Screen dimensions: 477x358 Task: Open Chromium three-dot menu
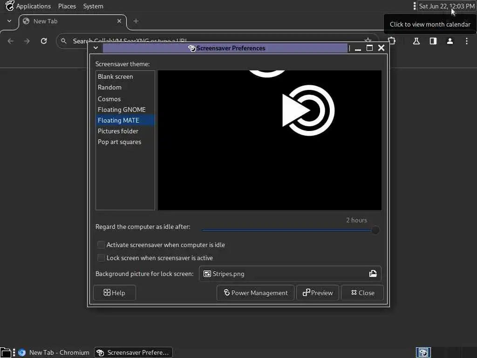click(x=467, y=41)
